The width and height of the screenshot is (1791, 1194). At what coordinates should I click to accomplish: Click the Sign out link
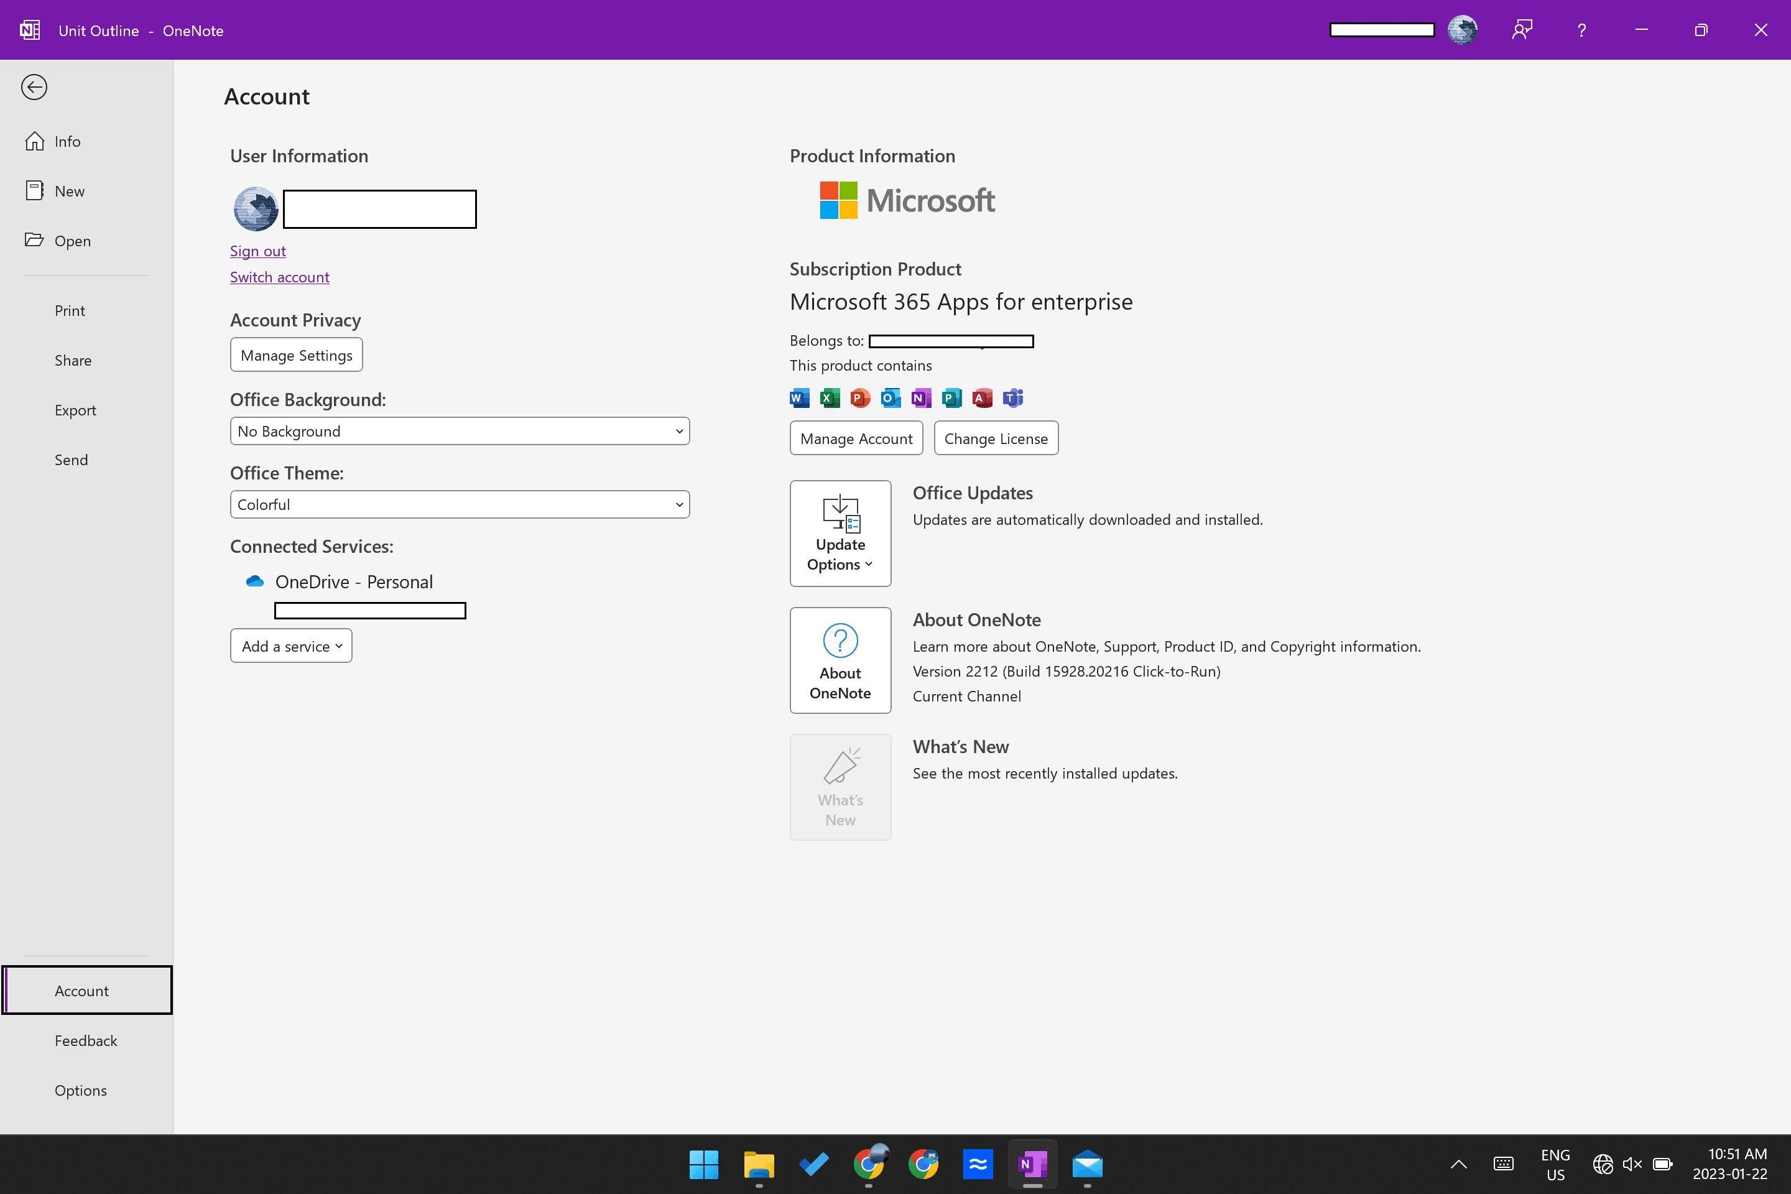coord(257,251)
